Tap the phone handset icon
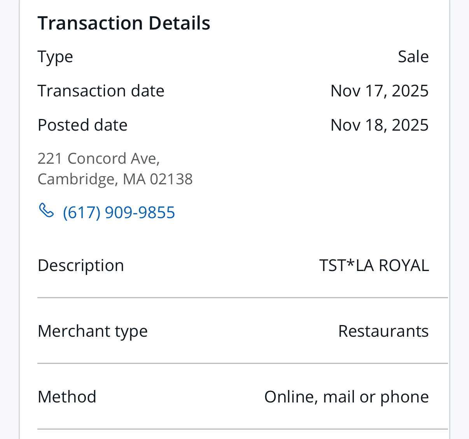 tap(46, 210)
